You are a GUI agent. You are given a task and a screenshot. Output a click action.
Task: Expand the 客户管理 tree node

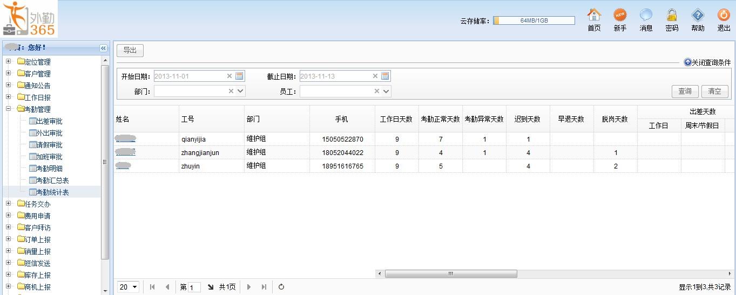click(x=8, y=73)
